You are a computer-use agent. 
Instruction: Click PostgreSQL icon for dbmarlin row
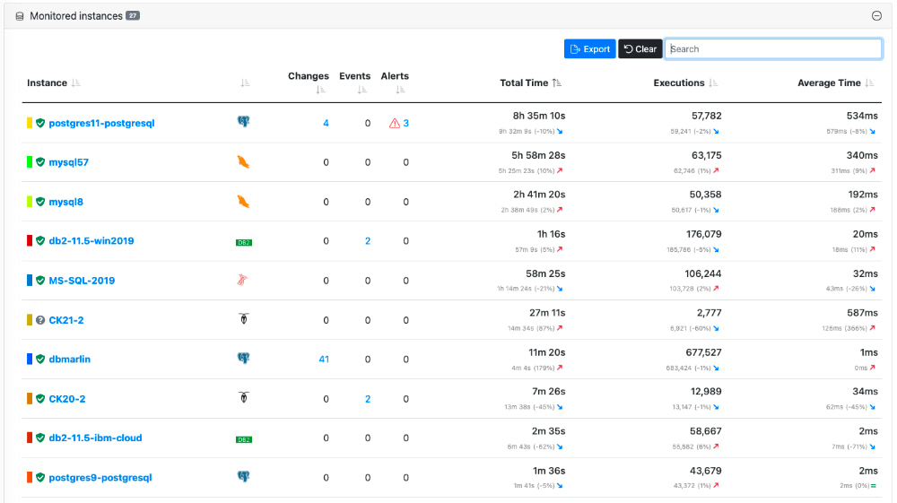click(x=244, y=358)
